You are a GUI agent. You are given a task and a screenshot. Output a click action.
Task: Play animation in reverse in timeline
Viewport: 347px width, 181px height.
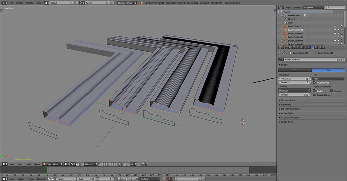click(126, 179)
